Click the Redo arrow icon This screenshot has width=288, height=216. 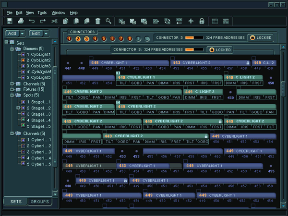tap(43, 21)
